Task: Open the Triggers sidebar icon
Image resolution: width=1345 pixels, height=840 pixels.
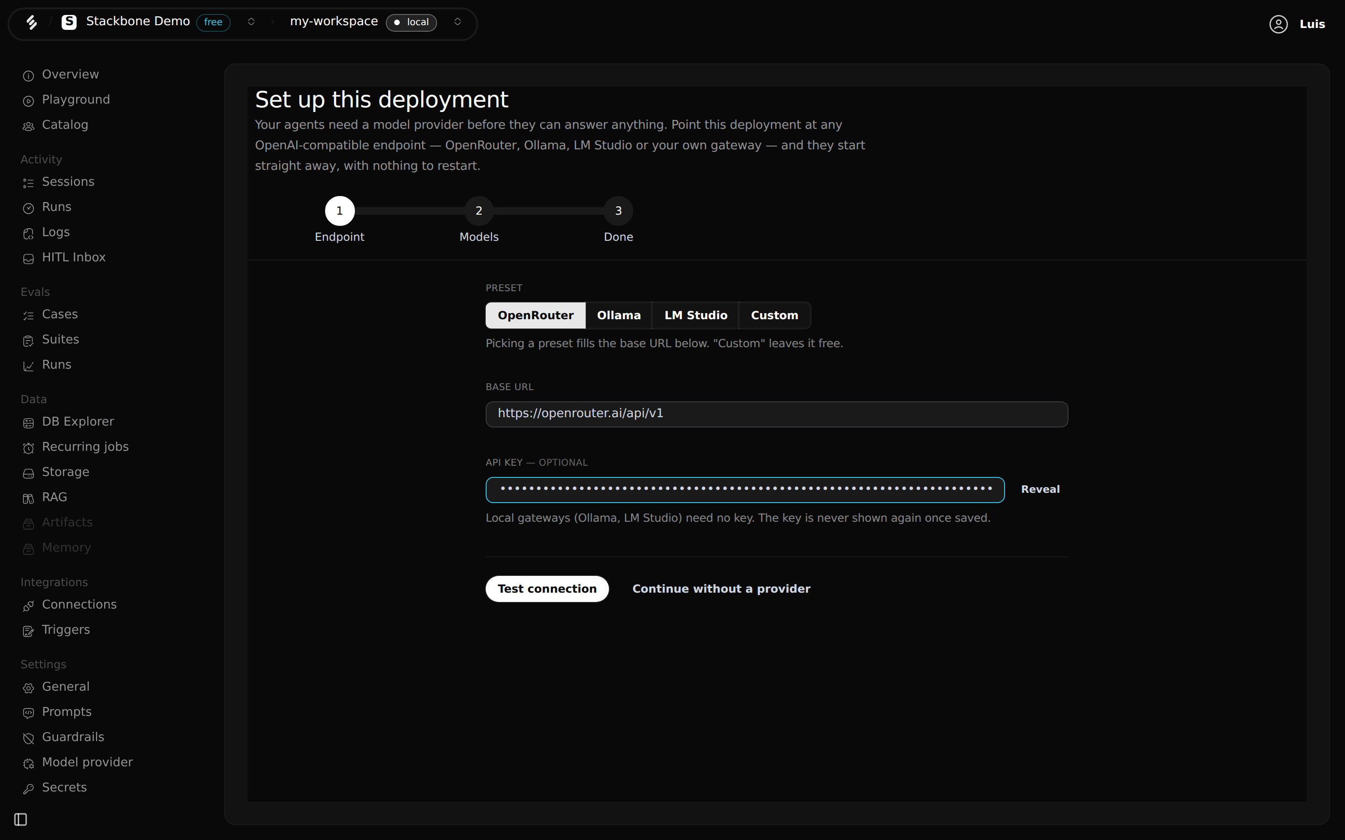Action: tap(28, 631)
